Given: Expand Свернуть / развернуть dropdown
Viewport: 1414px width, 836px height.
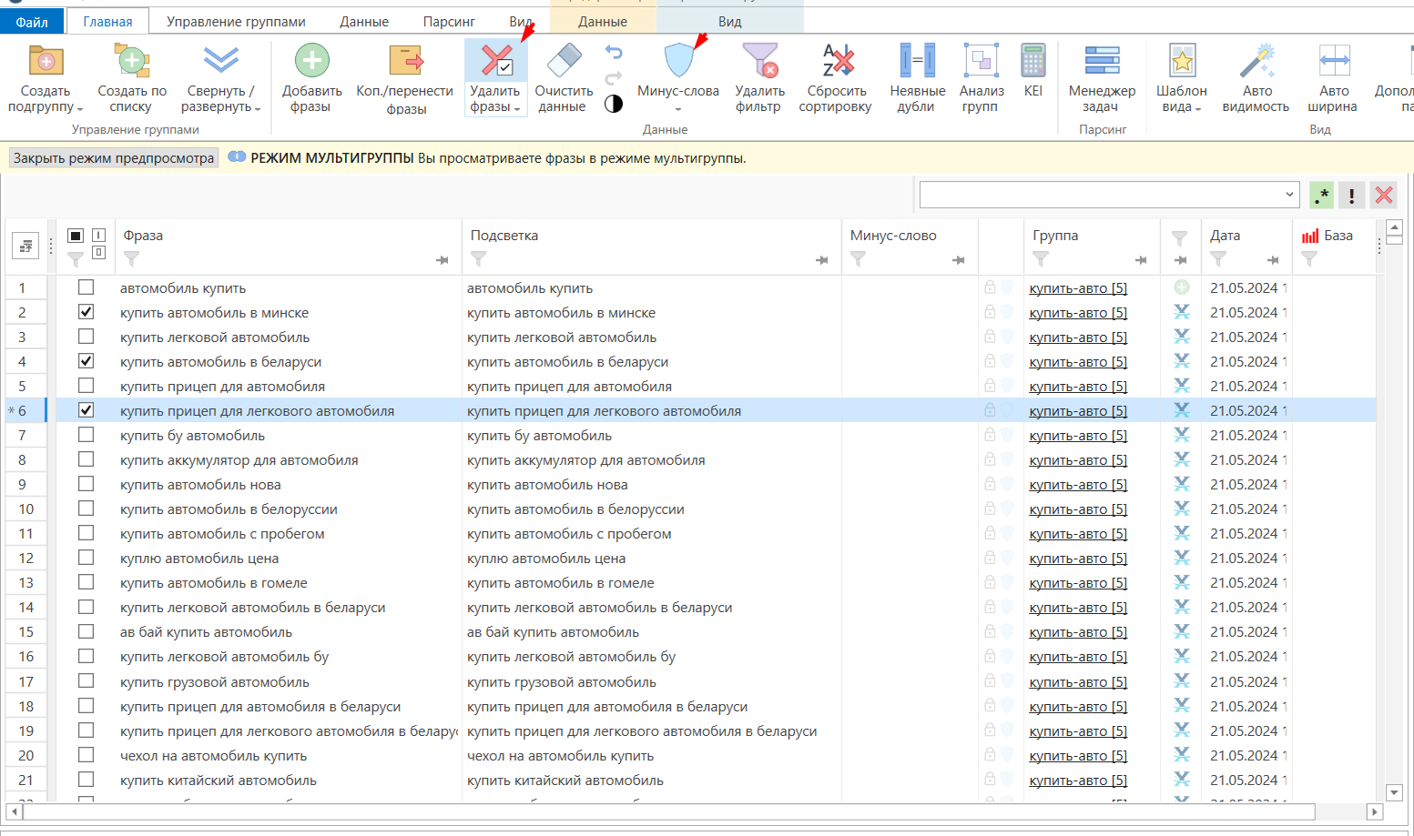Looking at the screenshot, I should point(258,108).
